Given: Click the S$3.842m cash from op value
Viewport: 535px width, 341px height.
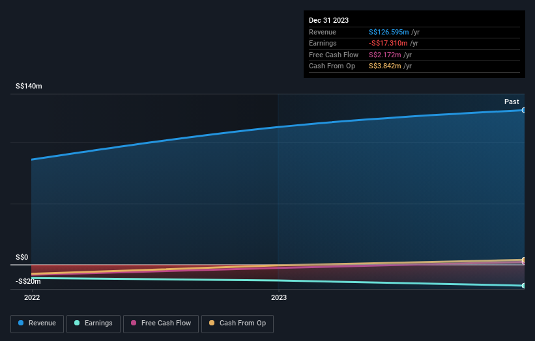Looking at the screenshot, I should point(385,66).
